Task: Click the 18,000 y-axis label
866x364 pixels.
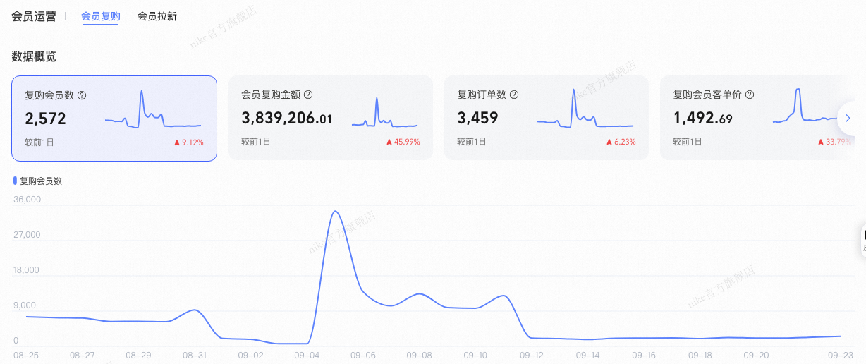Action: click(27, 270)
